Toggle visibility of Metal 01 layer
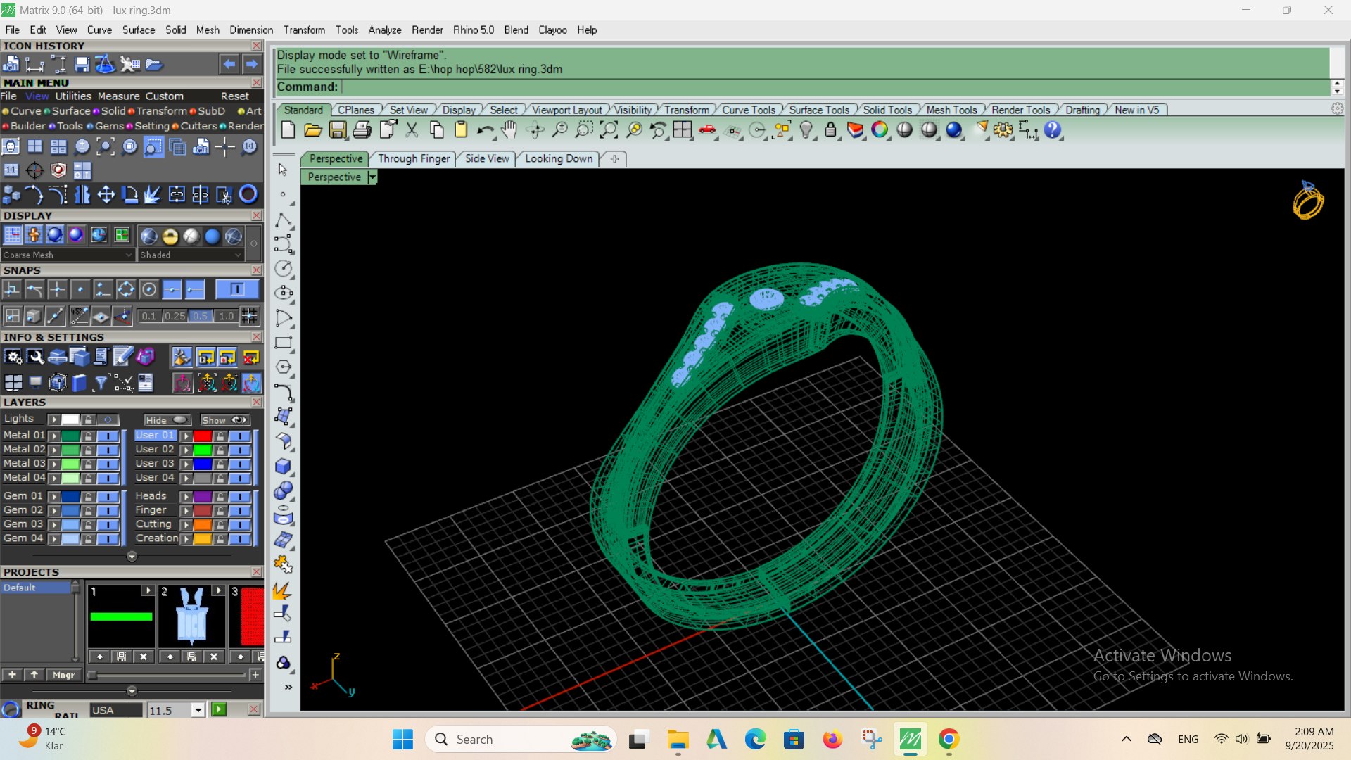Viewport: 1351px width, 760px height. tap(108, 436)
